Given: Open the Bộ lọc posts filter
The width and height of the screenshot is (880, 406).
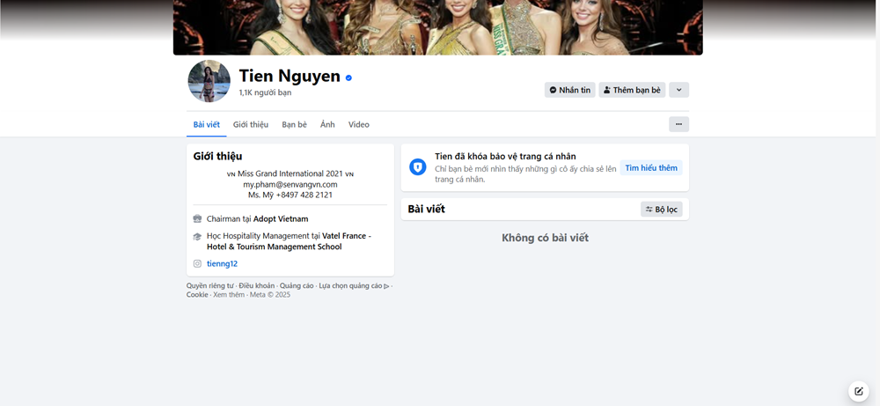Looking at the screenshot, I should (661, 210).
